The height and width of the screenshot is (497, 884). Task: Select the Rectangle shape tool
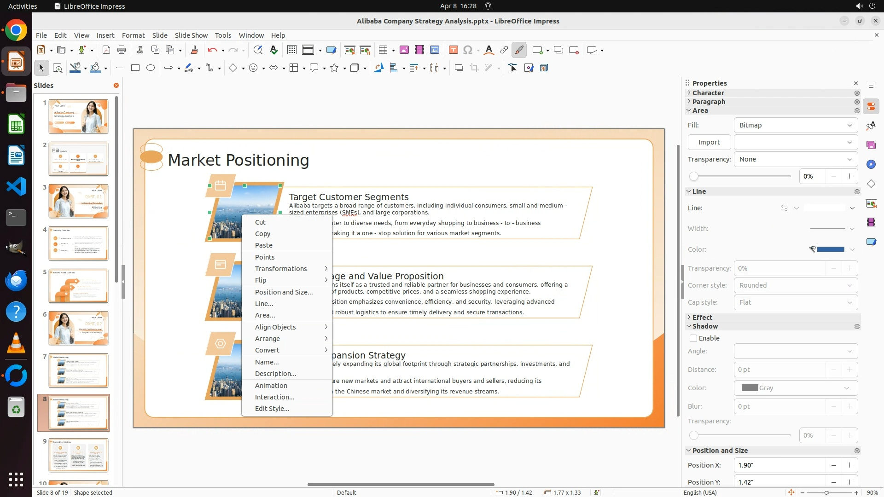point(135,68)
